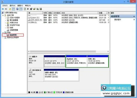Open the 帮助(H) menu
The height and width of the screenshot is (98, 137).
click(28, 5)
